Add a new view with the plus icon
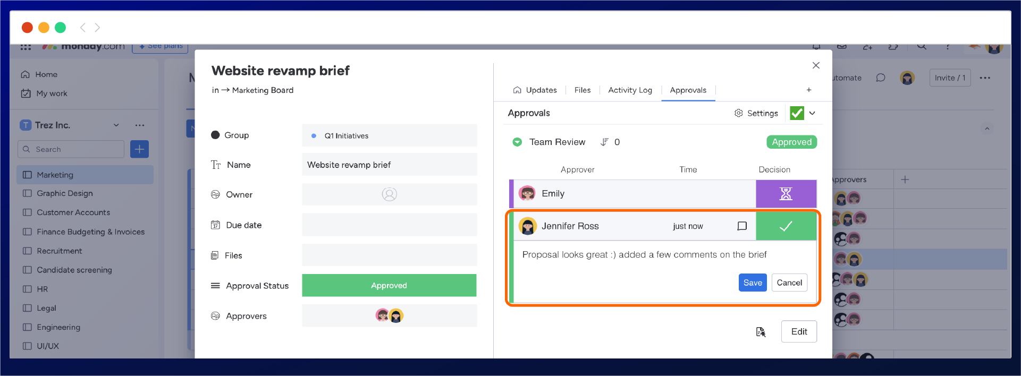 tap(809, 90)
